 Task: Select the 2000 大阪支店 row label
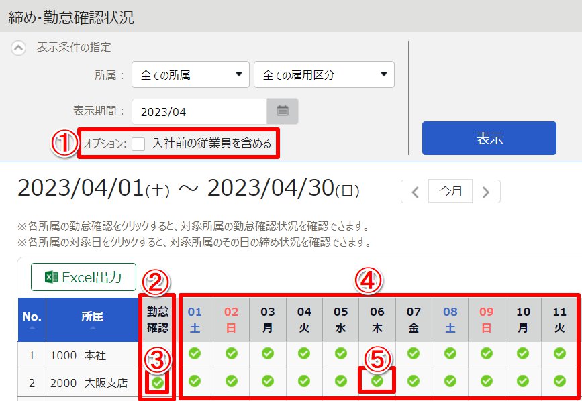pyautogui.click(x=89, y=383)
